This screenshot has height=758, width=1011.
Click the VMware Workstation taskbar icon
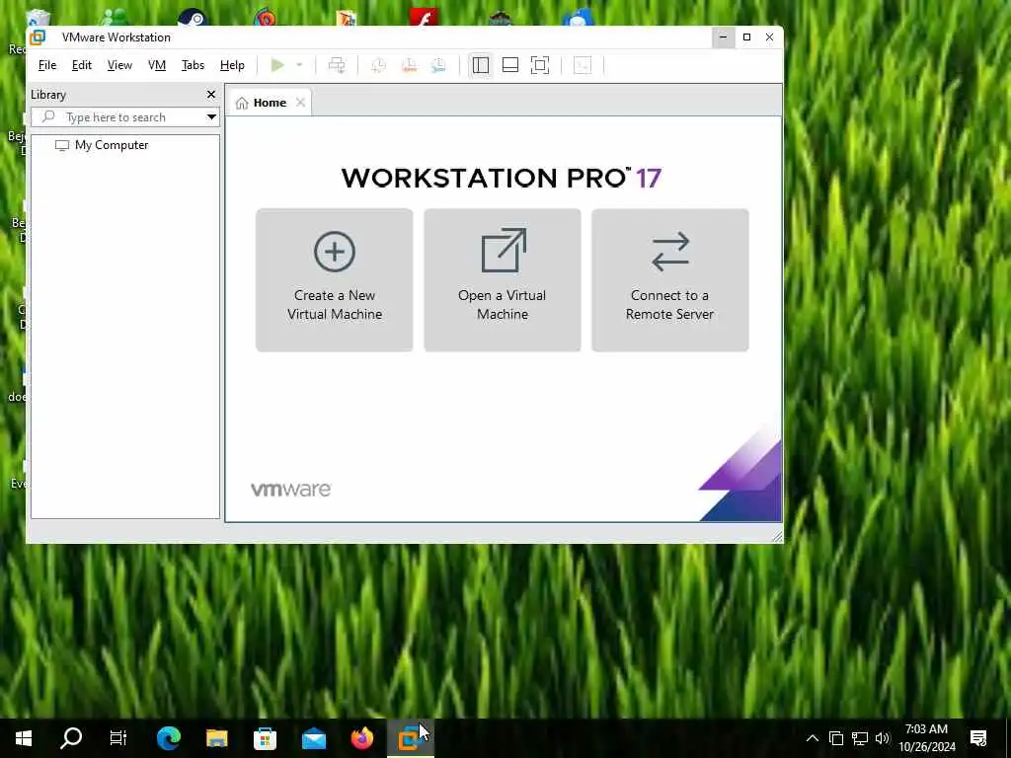tap(410, 738)
